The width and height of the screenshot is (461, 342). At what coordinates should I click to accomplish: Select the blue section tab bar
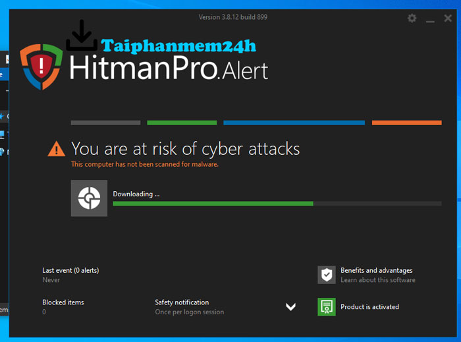(294, 123)
